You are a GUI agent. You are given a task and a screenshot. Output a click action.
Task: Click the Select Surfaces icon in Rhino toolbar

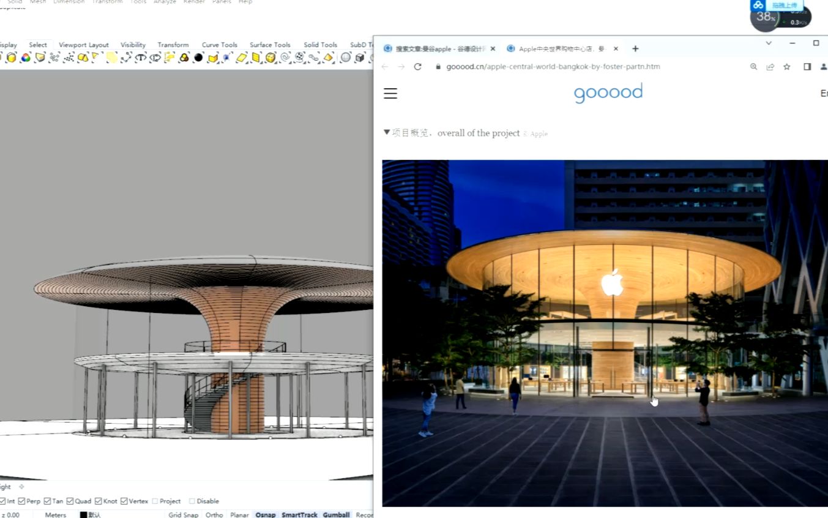tap(40, 58)
